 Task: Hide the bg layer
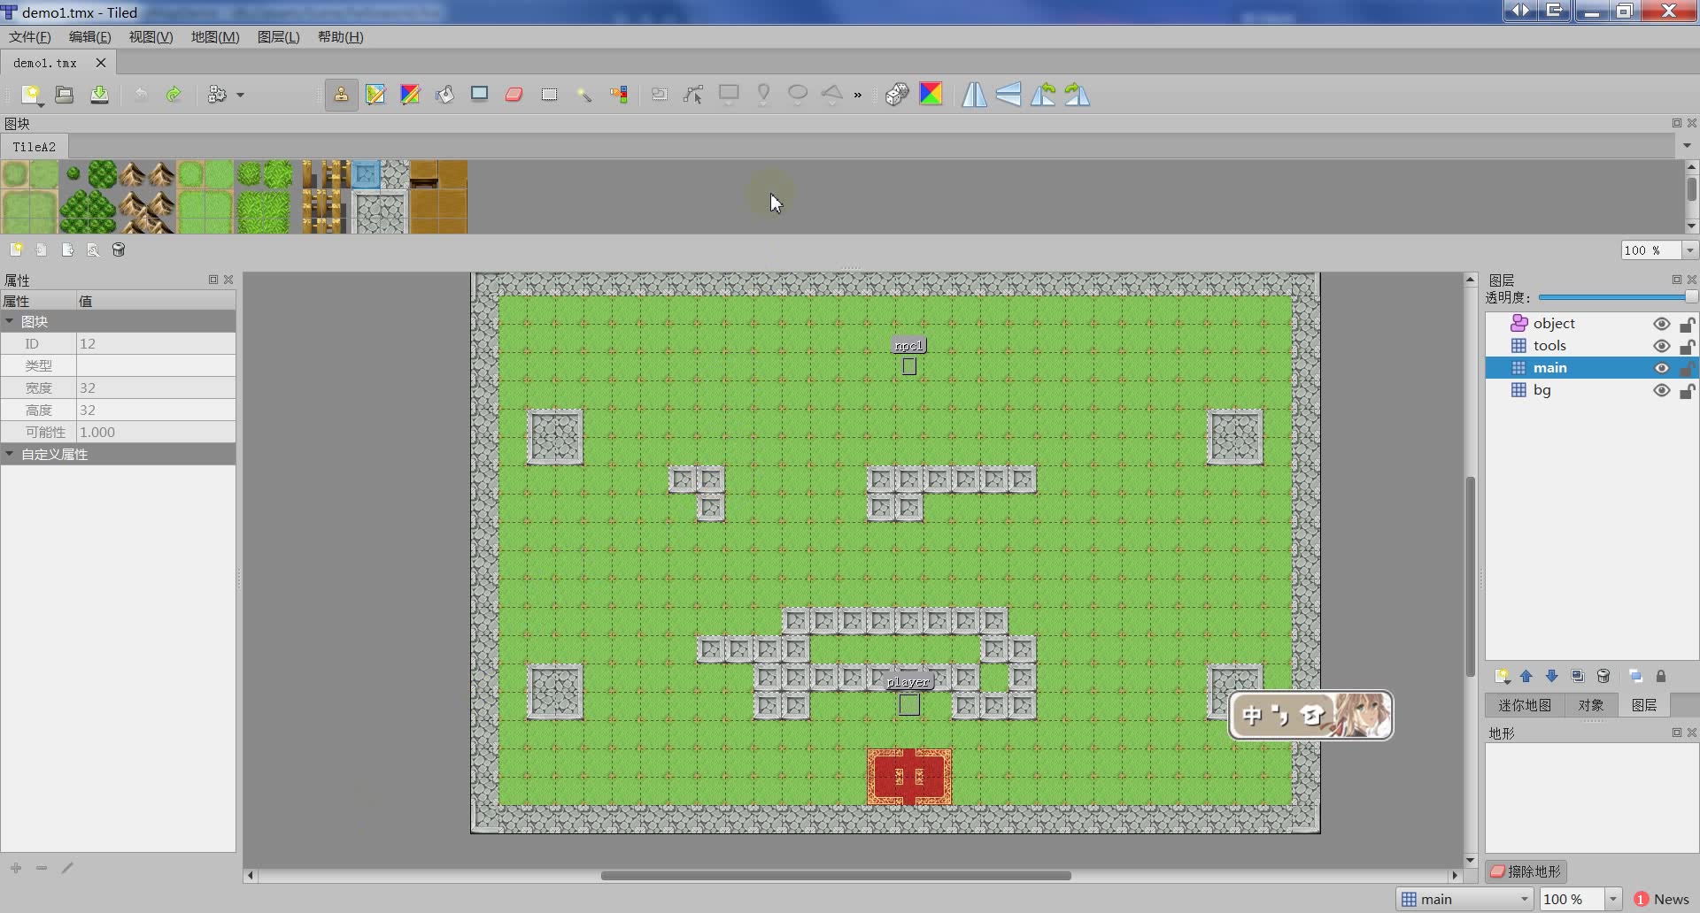click(1662, 390)
